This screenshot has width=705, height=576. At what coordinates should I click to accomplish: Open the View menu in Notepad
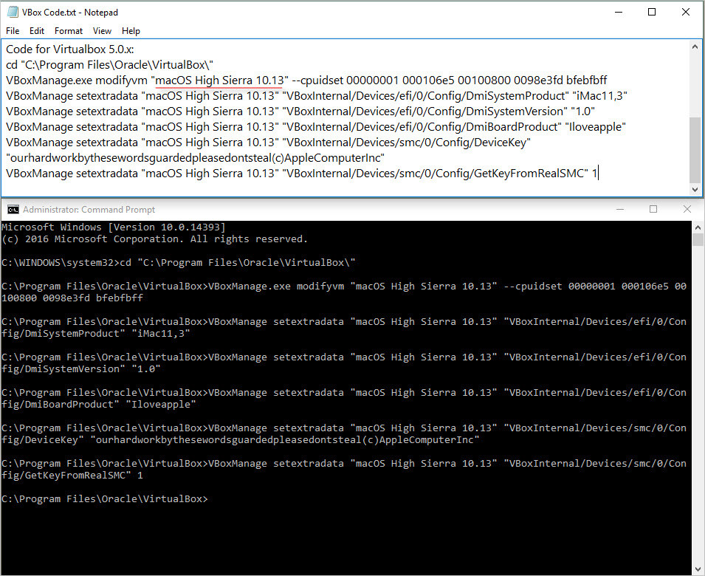[x=102, y=31]
